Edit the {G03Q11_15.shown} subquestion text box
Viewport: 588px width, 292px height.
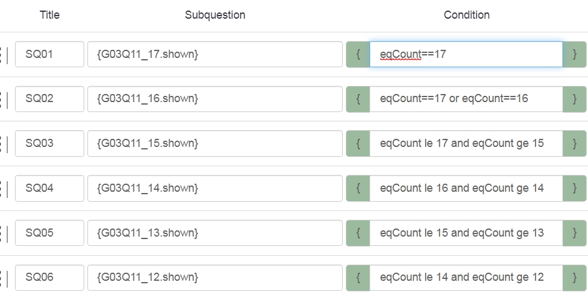coord(215,143)
